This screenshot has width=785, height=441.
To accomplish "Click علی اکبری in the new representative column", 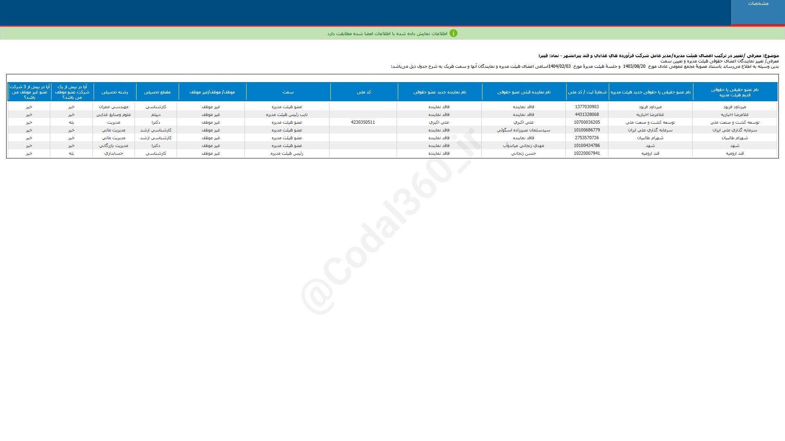I will pyautogui.click(x=439, y=122).
